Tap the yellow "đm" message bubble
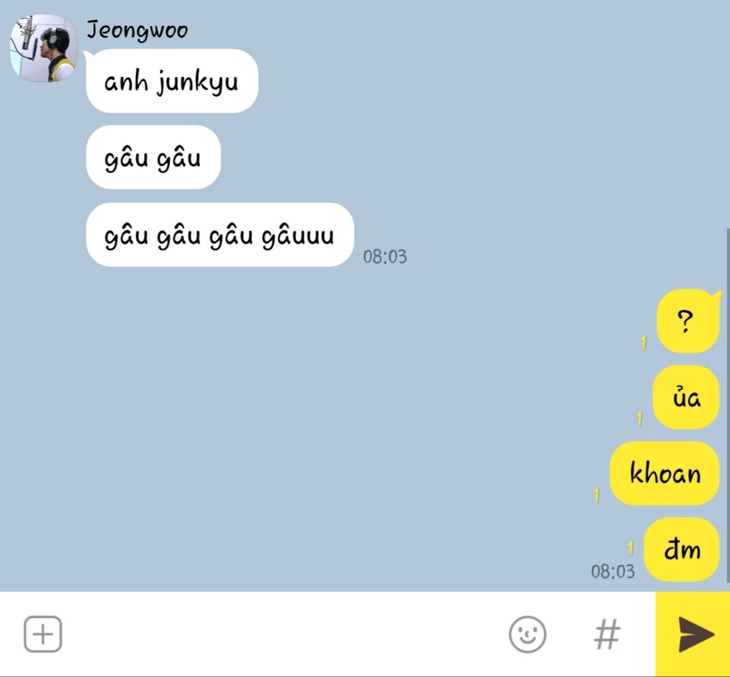Screen dimensions: 730x677 [682, 549]
